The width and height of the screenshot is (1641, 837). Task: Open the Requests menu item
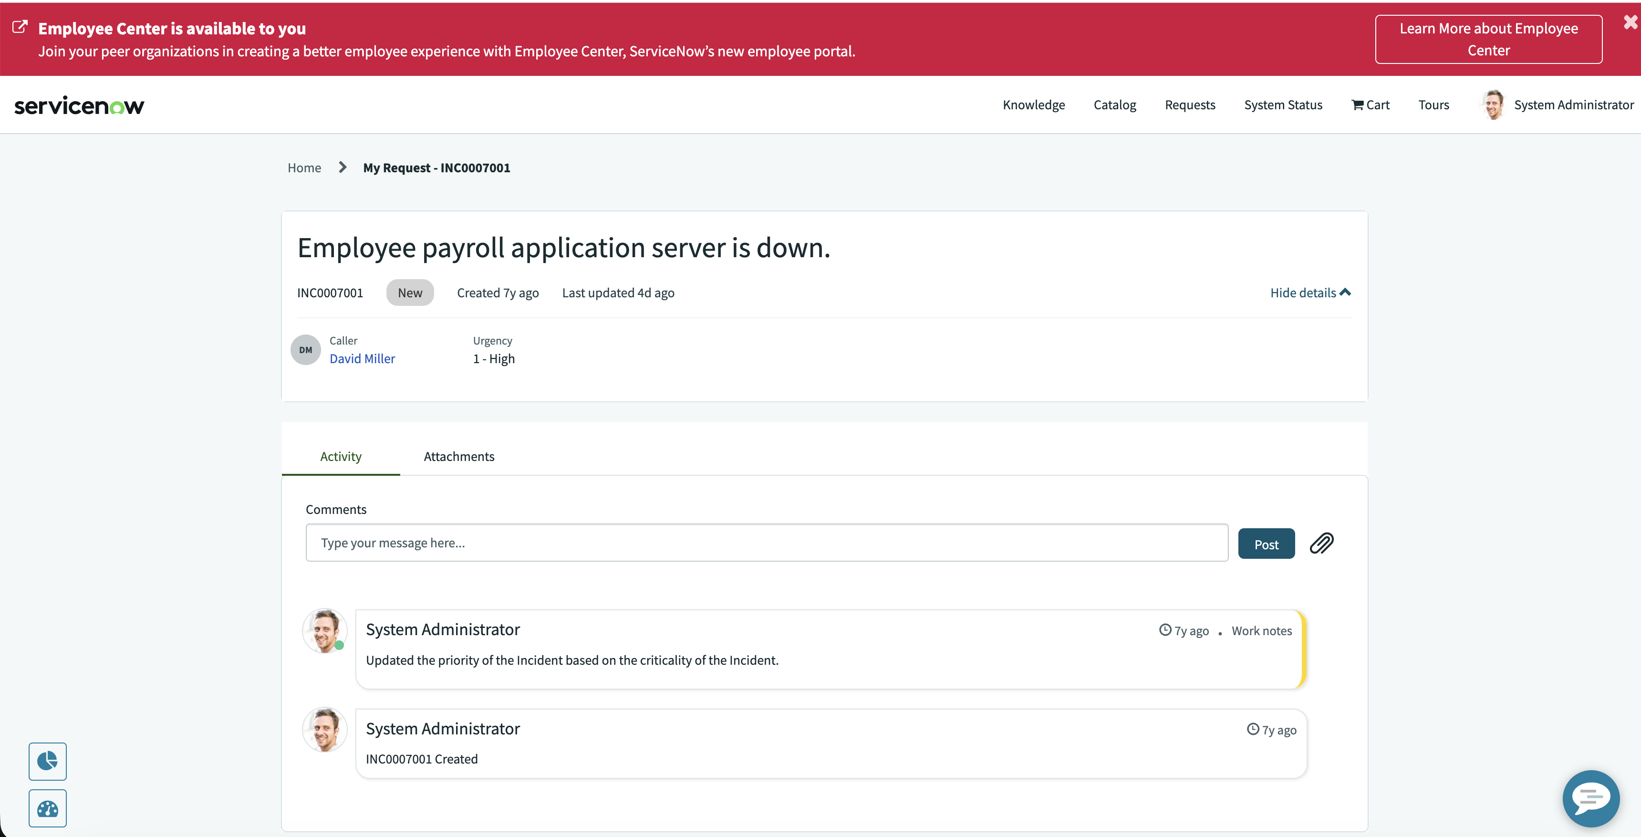[1189, 105]
